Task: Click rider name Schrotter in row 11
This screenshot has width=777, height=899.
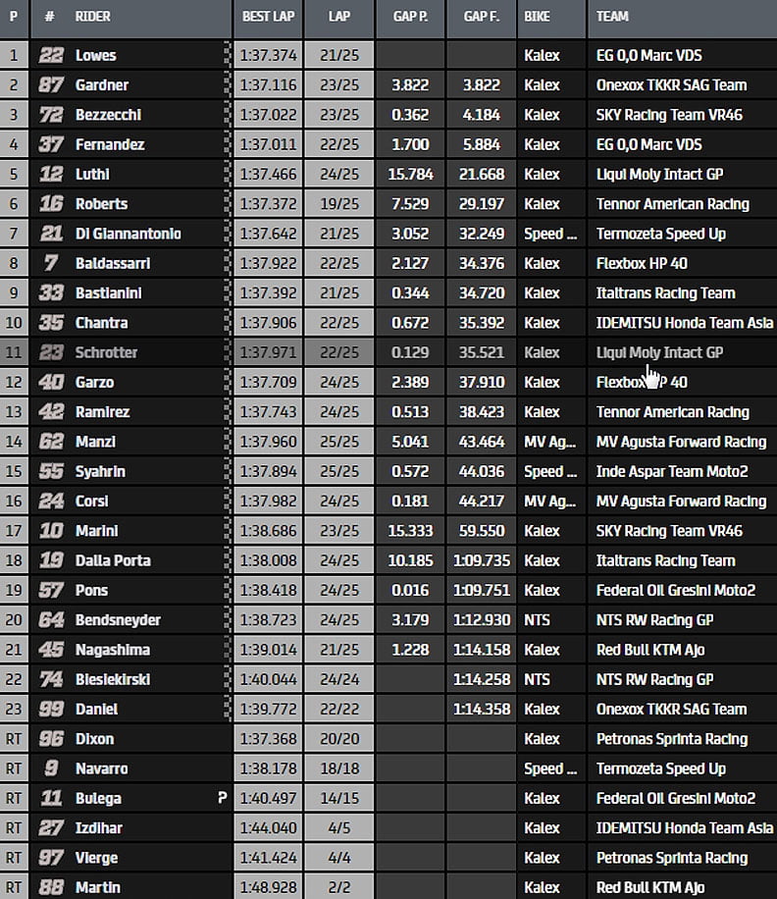Action: (106, 352)
